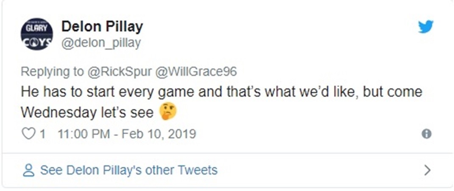Click the "Replying to" label
454x191 pixels.
click(x=52, y=71)
